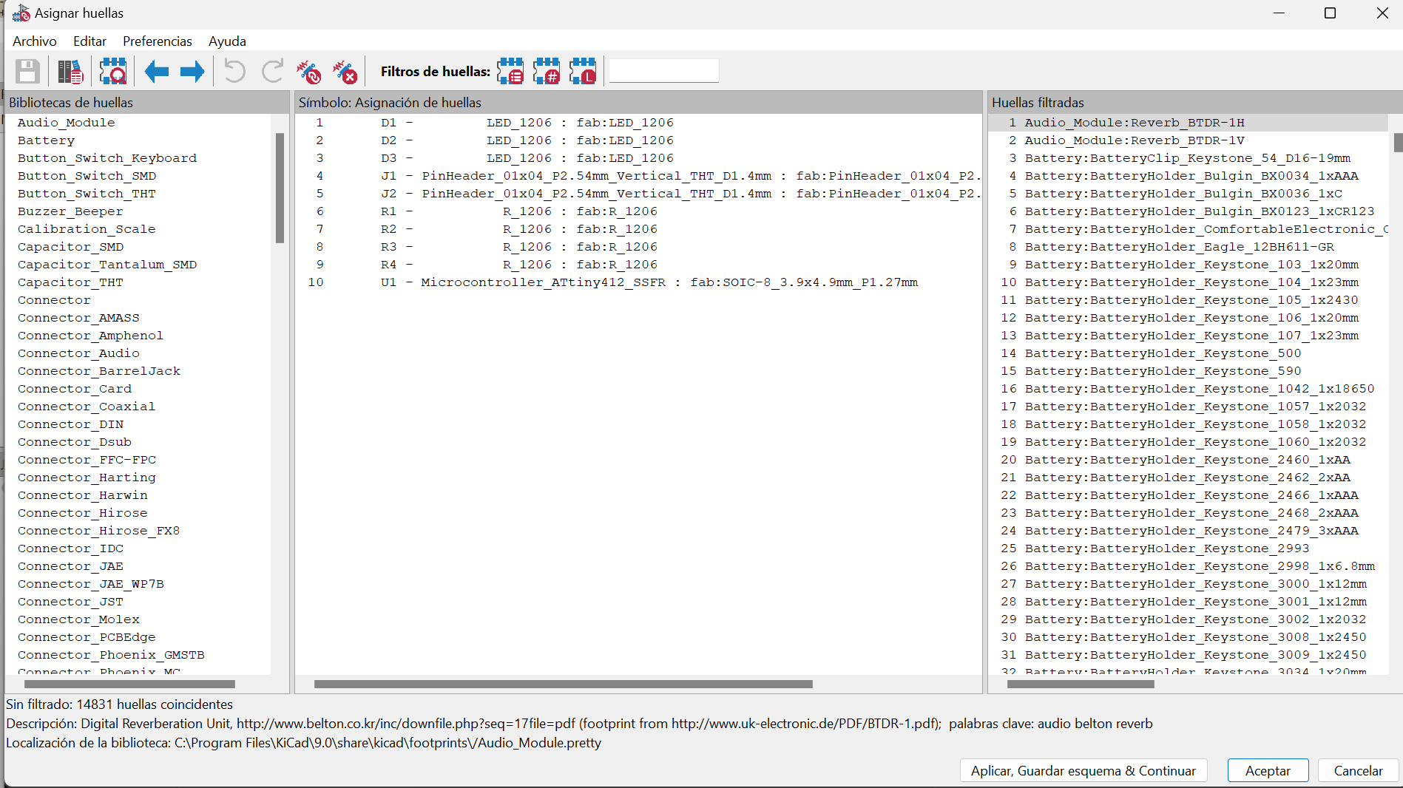Select footprint BatteryHolder_Bulgin_BX0034_1xAAA
This screenshot has height=788, width=1403.
1188,176
